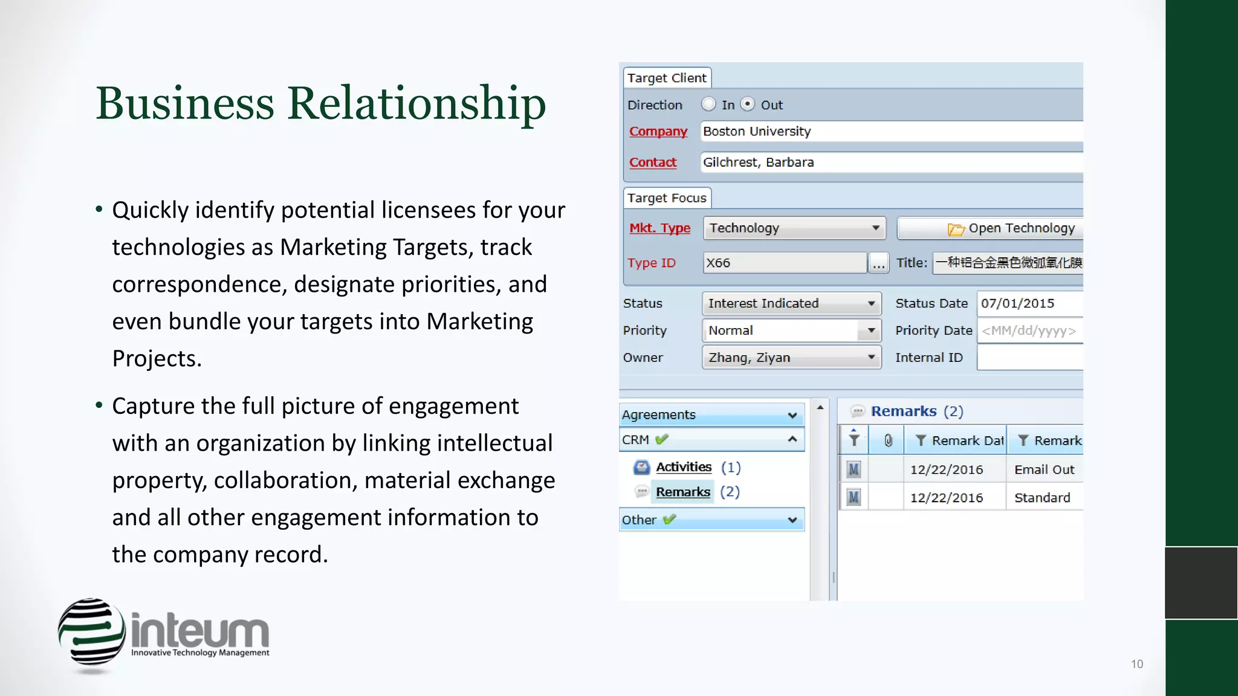The height and width of the screenshot is (696, 1238).
Task: Click the scroll up arrow of sidebar
Action: pos(820,408)
